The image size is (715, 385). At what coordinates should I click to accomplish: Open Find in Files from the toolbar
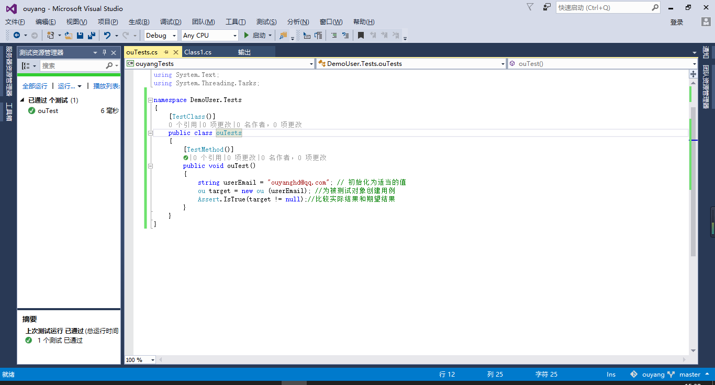(x=283, y=36)
